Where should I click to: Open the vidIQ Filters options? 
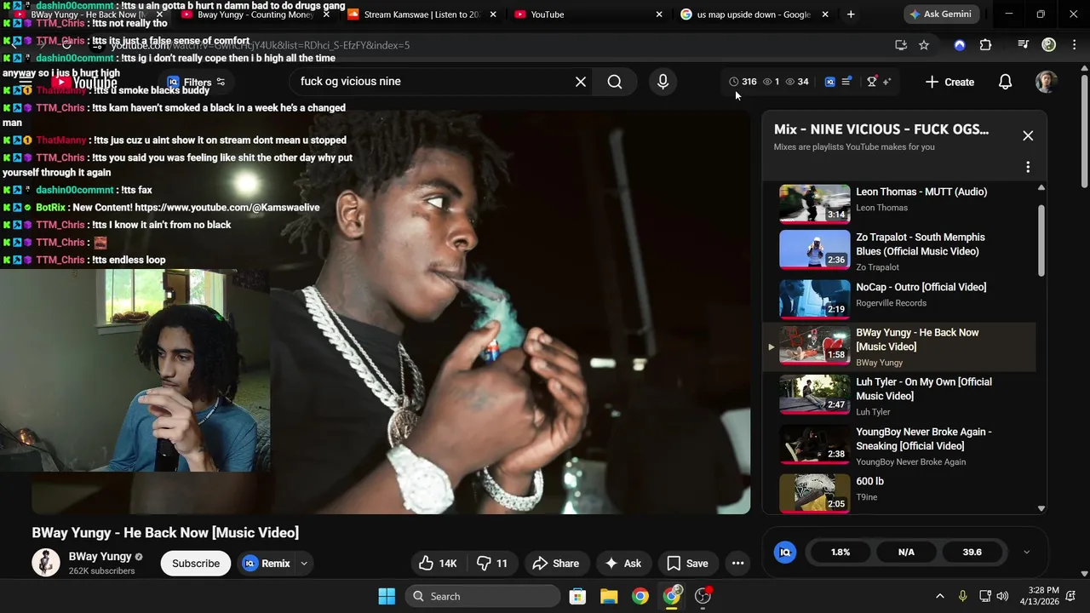tap(196, 83)
